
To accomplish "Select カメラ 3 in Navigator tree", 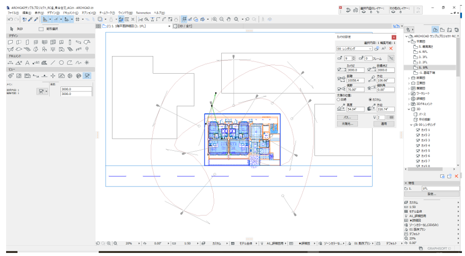I will click(423, 140).
